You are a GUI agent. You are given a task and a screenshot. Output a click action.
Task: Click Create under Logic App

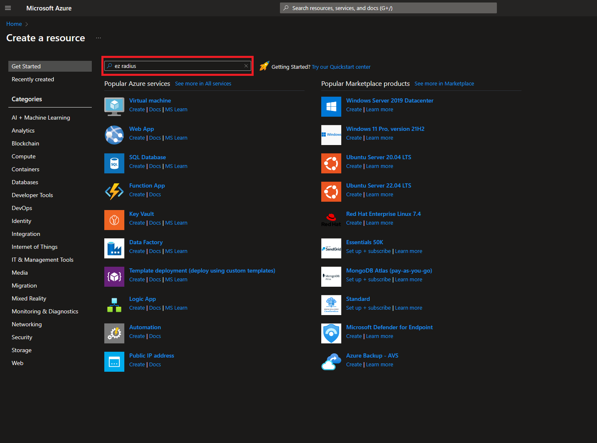137,308
